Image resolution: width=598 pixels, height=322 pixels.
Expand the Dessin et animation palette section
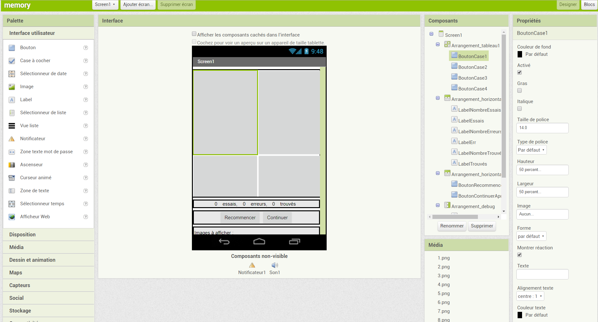[49, 260]
